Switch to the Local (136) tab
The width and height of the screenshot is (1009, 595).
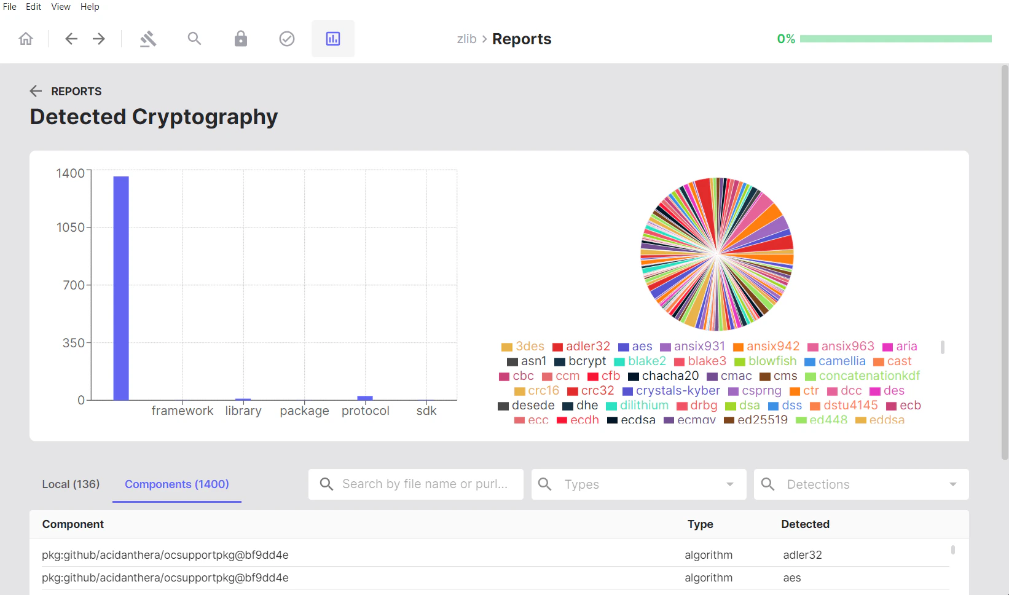coord(71,484)
